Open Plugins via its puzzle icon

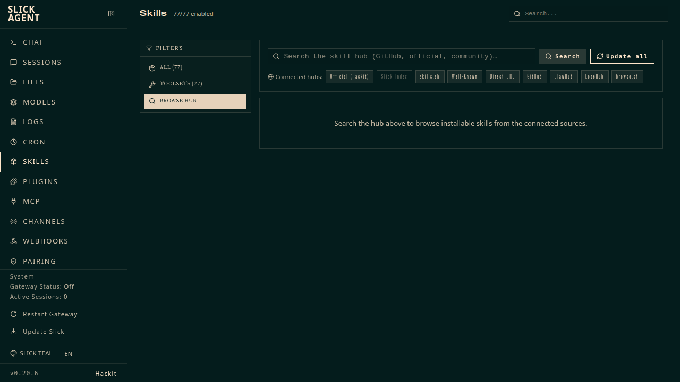13,182
